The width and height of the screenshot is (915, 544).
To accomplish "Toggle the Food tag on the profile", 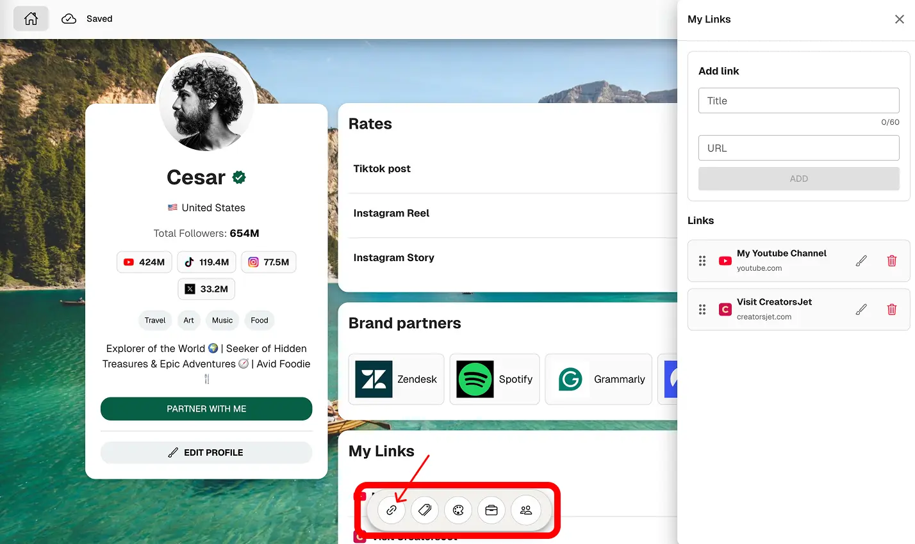I will 259,320.
